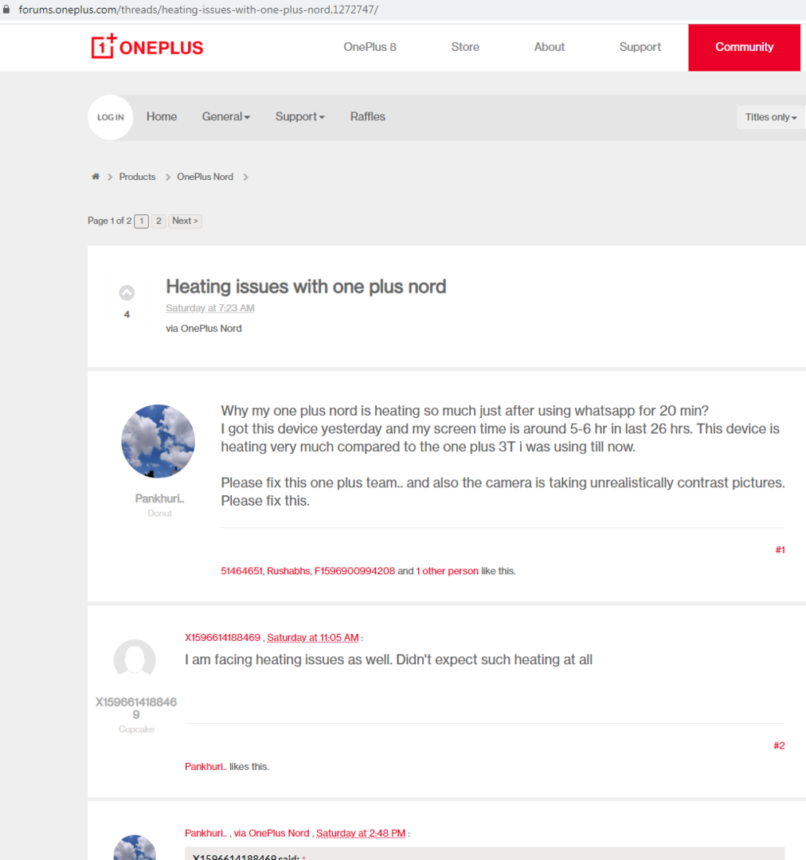Viewport: 806px width, 860px height.
Task: Click the timestamp Saturday at 11:05 AM
Action: pyautogui.click(x=313, y=638)
